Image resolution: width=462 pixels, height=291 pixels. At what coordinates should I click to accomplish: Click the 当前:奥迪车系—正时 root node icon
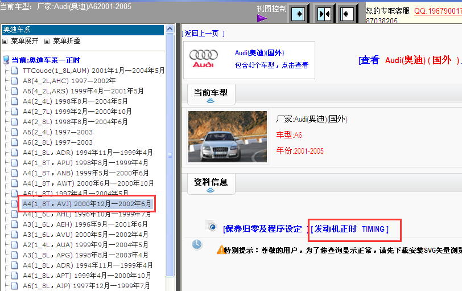tap(6, 60)
